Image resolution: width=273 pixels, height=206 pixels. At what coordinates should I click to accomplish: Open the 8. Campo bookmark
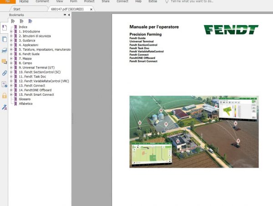tap(25, 63)
